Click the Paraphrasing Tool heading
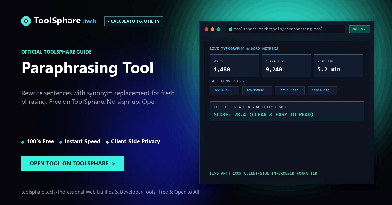Image resolution: width=392 pixels, height=205 pixels. [x=88, y=68]
